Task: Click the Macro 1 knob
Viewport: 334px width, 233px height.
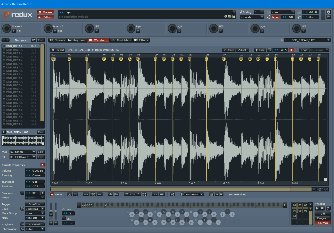Action: (x=7, y=29)
